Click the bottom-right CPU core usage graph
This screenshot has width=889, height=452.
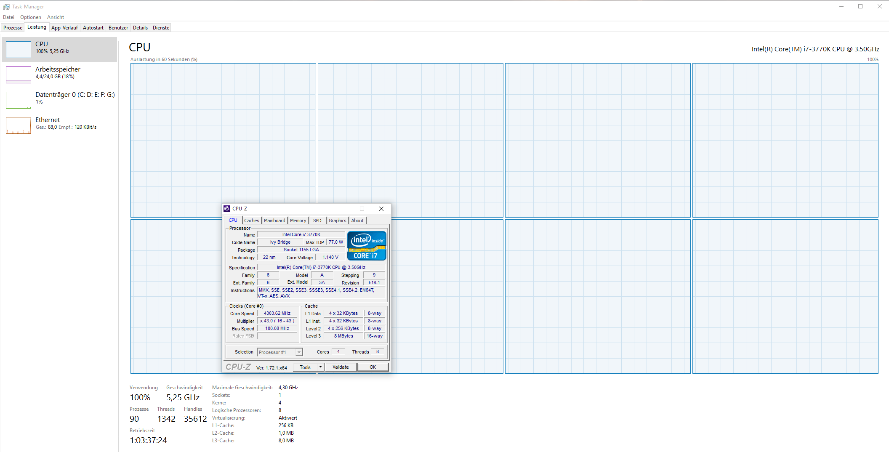(x=785, y=297)
